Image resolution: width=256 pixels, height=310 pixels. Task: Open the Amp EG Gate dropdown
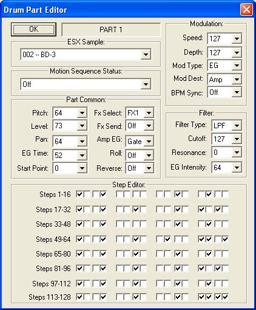tap(149, 141)
